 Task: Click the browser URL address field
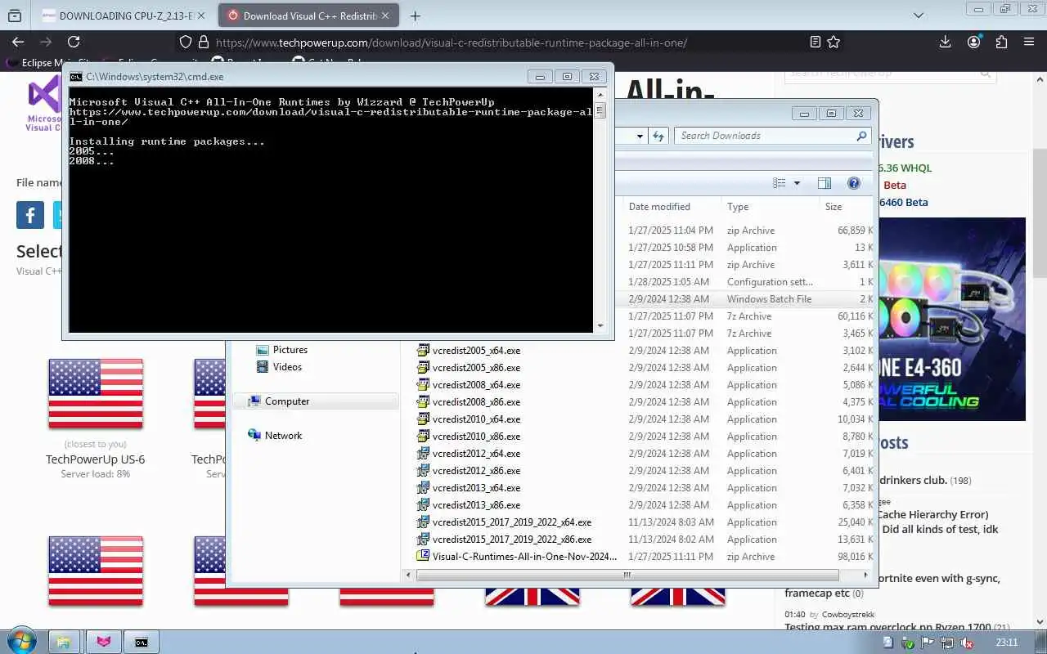tap(507, 43)
